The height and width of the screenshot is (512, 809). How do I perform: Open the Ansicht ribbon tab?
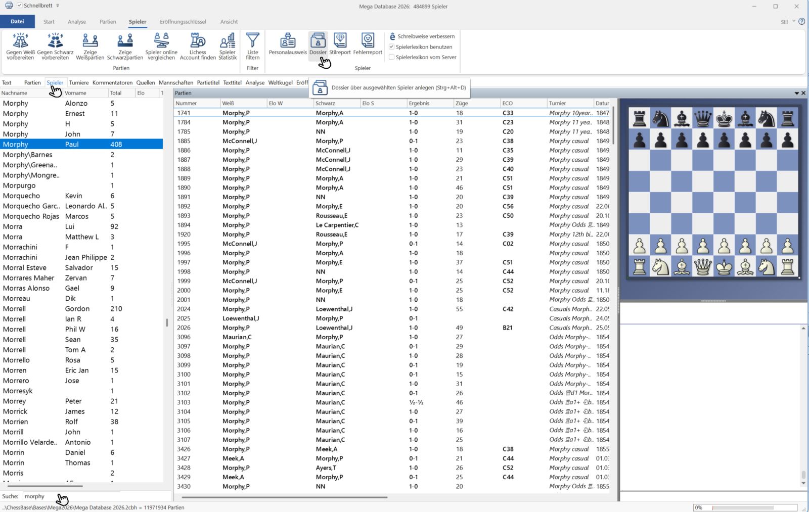pyautogui.click(x=229, y=22)
